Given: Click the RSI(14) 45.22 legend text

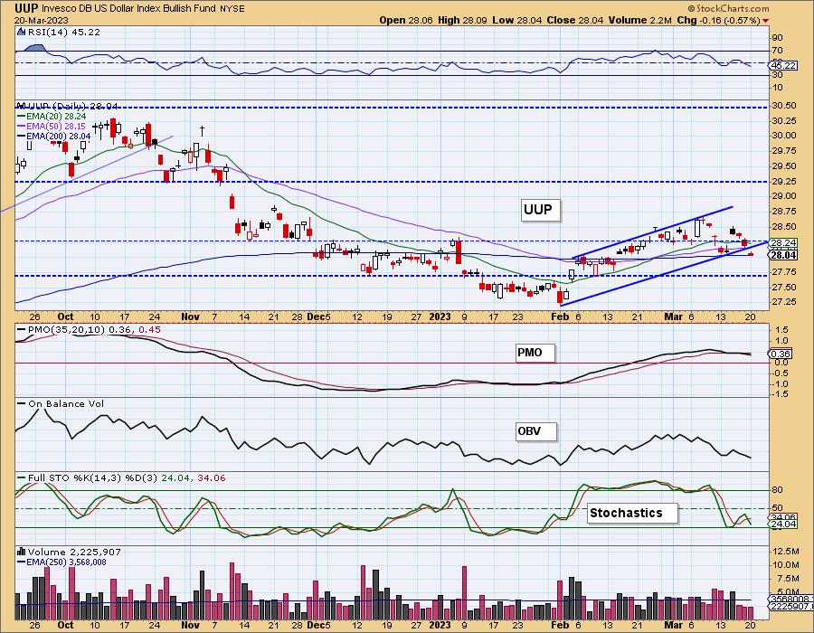Looking at the screenshot, I should click(63, 32).
